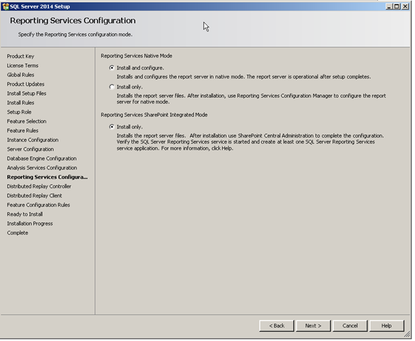This screenshot has width=415, height=341.
Task: Select Native Mode 'Install only' radio button
Action: [x=112, y=87]
